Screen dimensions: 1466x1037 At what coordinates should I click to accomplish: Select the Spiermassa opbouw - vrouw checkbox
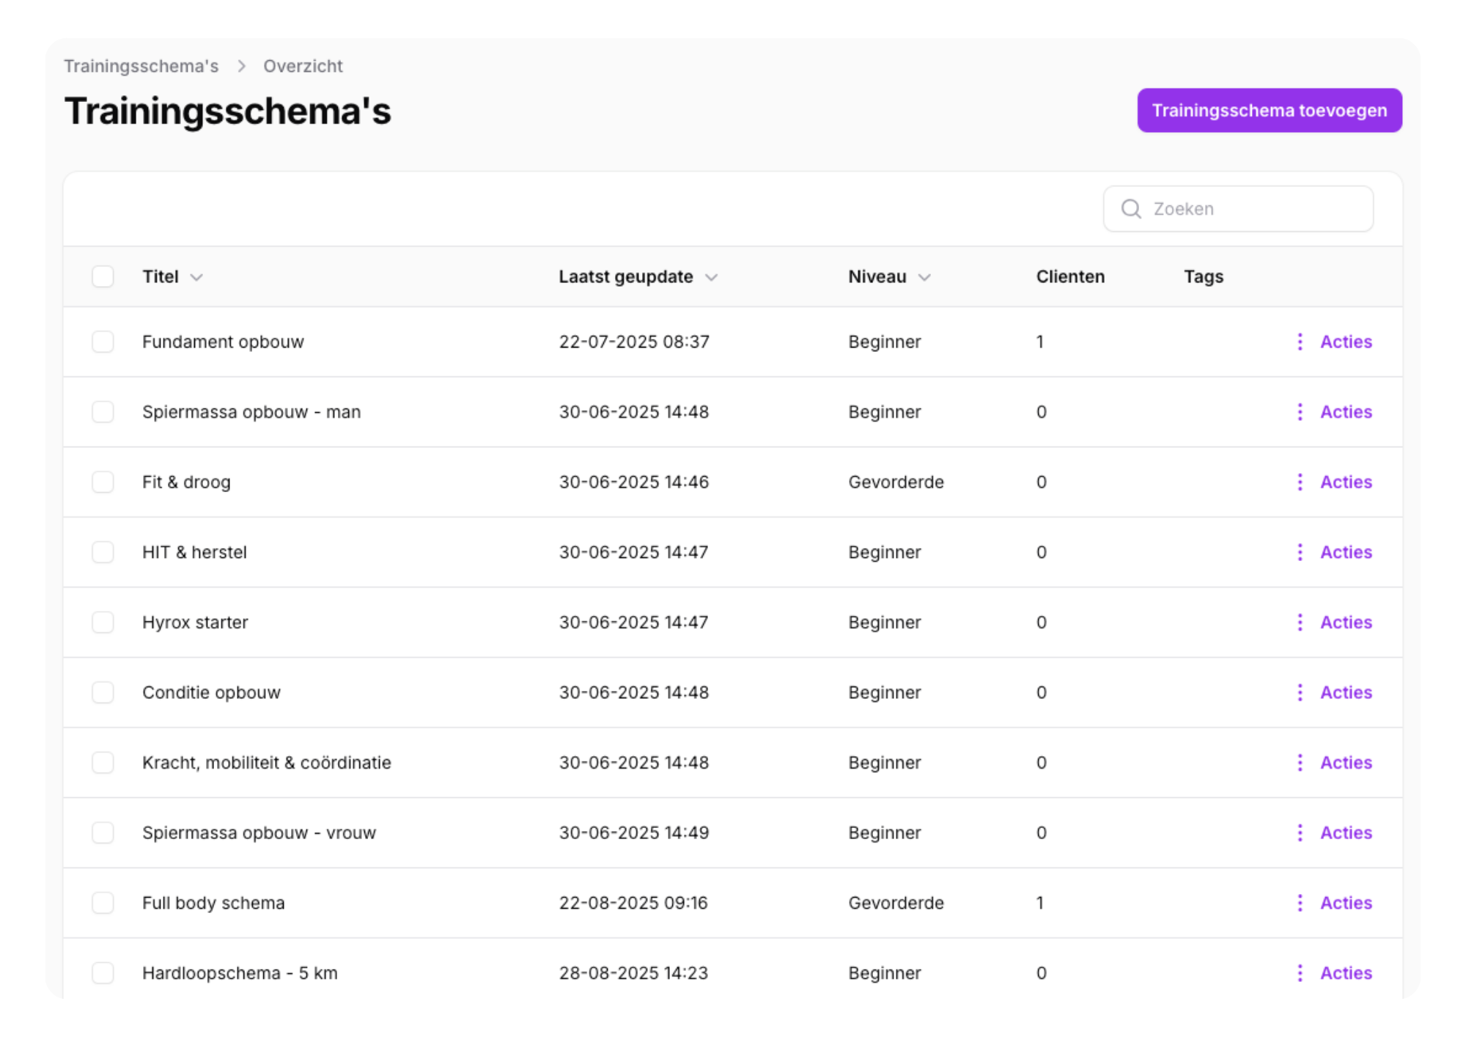(103, 833)
